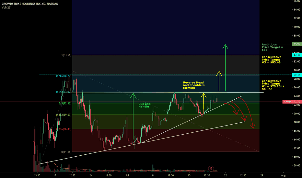This screenshot has height=178, width=302.
Task: Click the 92.00 value on price scale
Action: 297,18
